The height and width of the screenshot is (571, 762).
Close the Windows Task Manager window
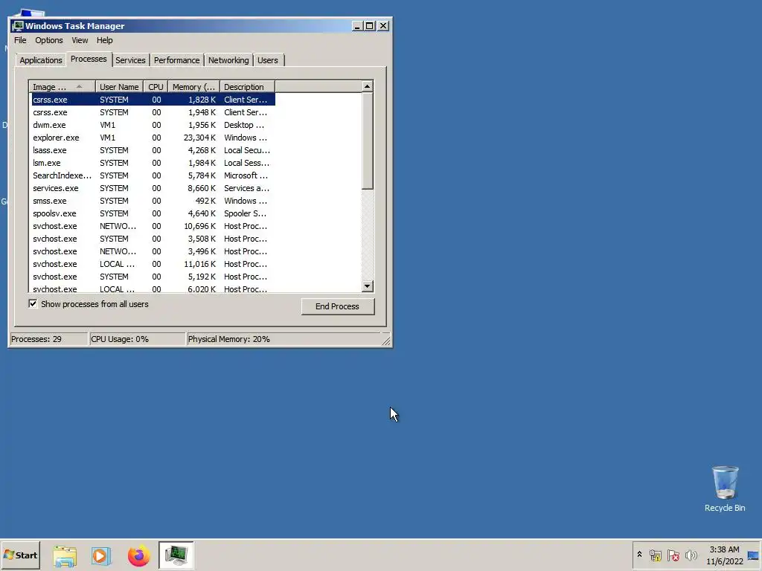click(383, 26)
